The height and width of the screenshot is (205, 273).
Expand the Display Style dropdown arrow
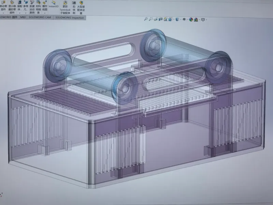coord(181,19)
